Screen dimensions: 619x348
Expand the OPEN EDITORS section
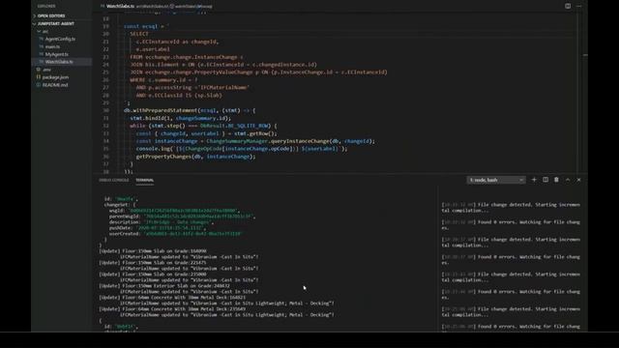click(x=51, y=15)
